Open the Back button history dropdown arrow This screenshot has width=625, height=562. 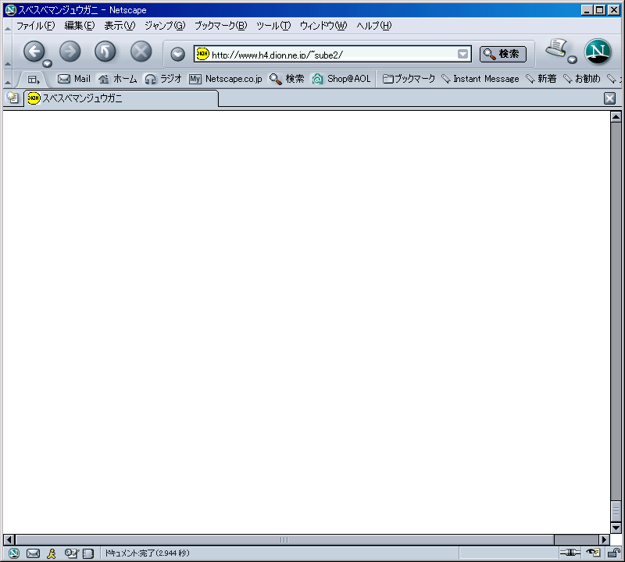48,63
